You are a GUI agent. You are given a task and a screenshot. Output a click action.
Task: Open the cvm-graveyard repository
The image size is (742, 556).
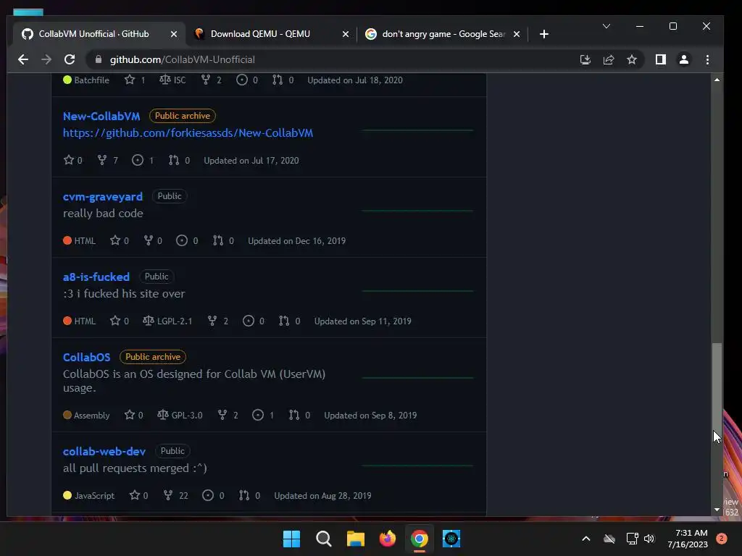coord(103,197)
